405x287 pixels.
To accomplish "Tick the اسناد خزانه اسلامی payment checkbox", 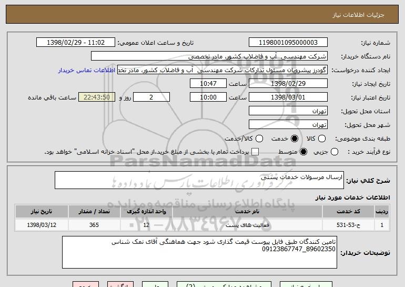I will click(255, 152).
